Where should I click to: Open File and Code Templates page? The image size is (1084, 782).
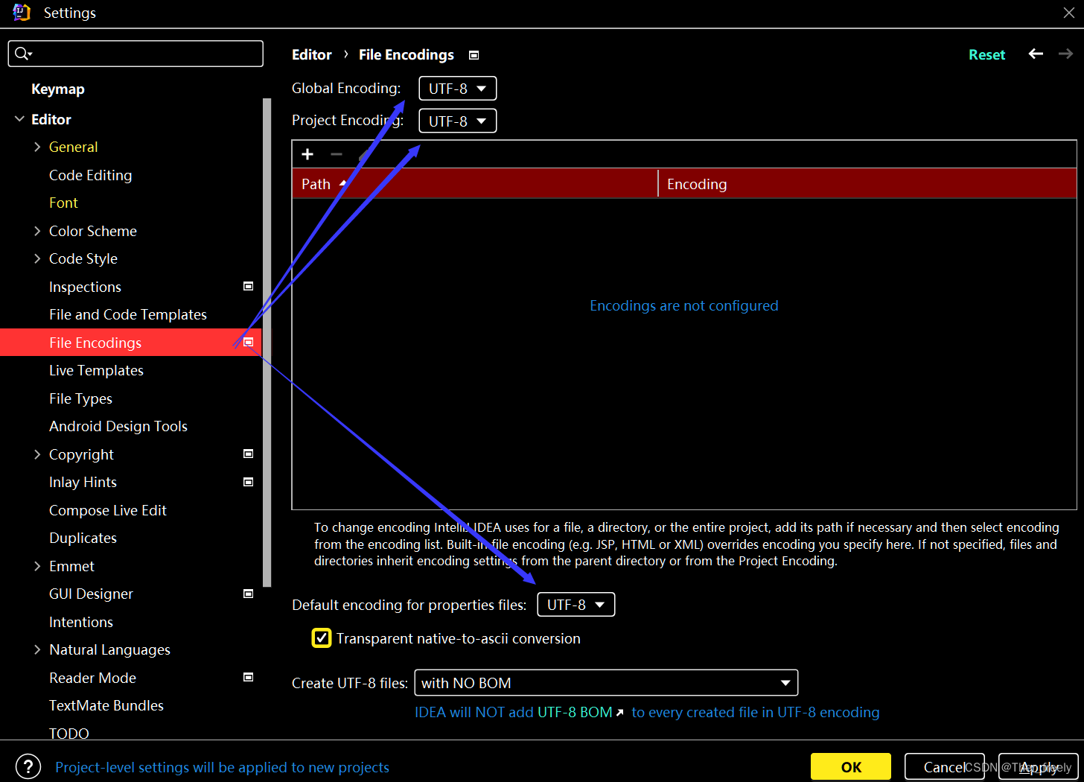point(128,314)
